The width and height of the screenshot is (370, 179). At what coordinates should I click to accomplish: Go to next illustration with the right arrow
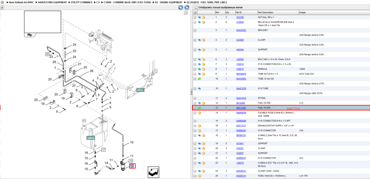pos(186,7)
